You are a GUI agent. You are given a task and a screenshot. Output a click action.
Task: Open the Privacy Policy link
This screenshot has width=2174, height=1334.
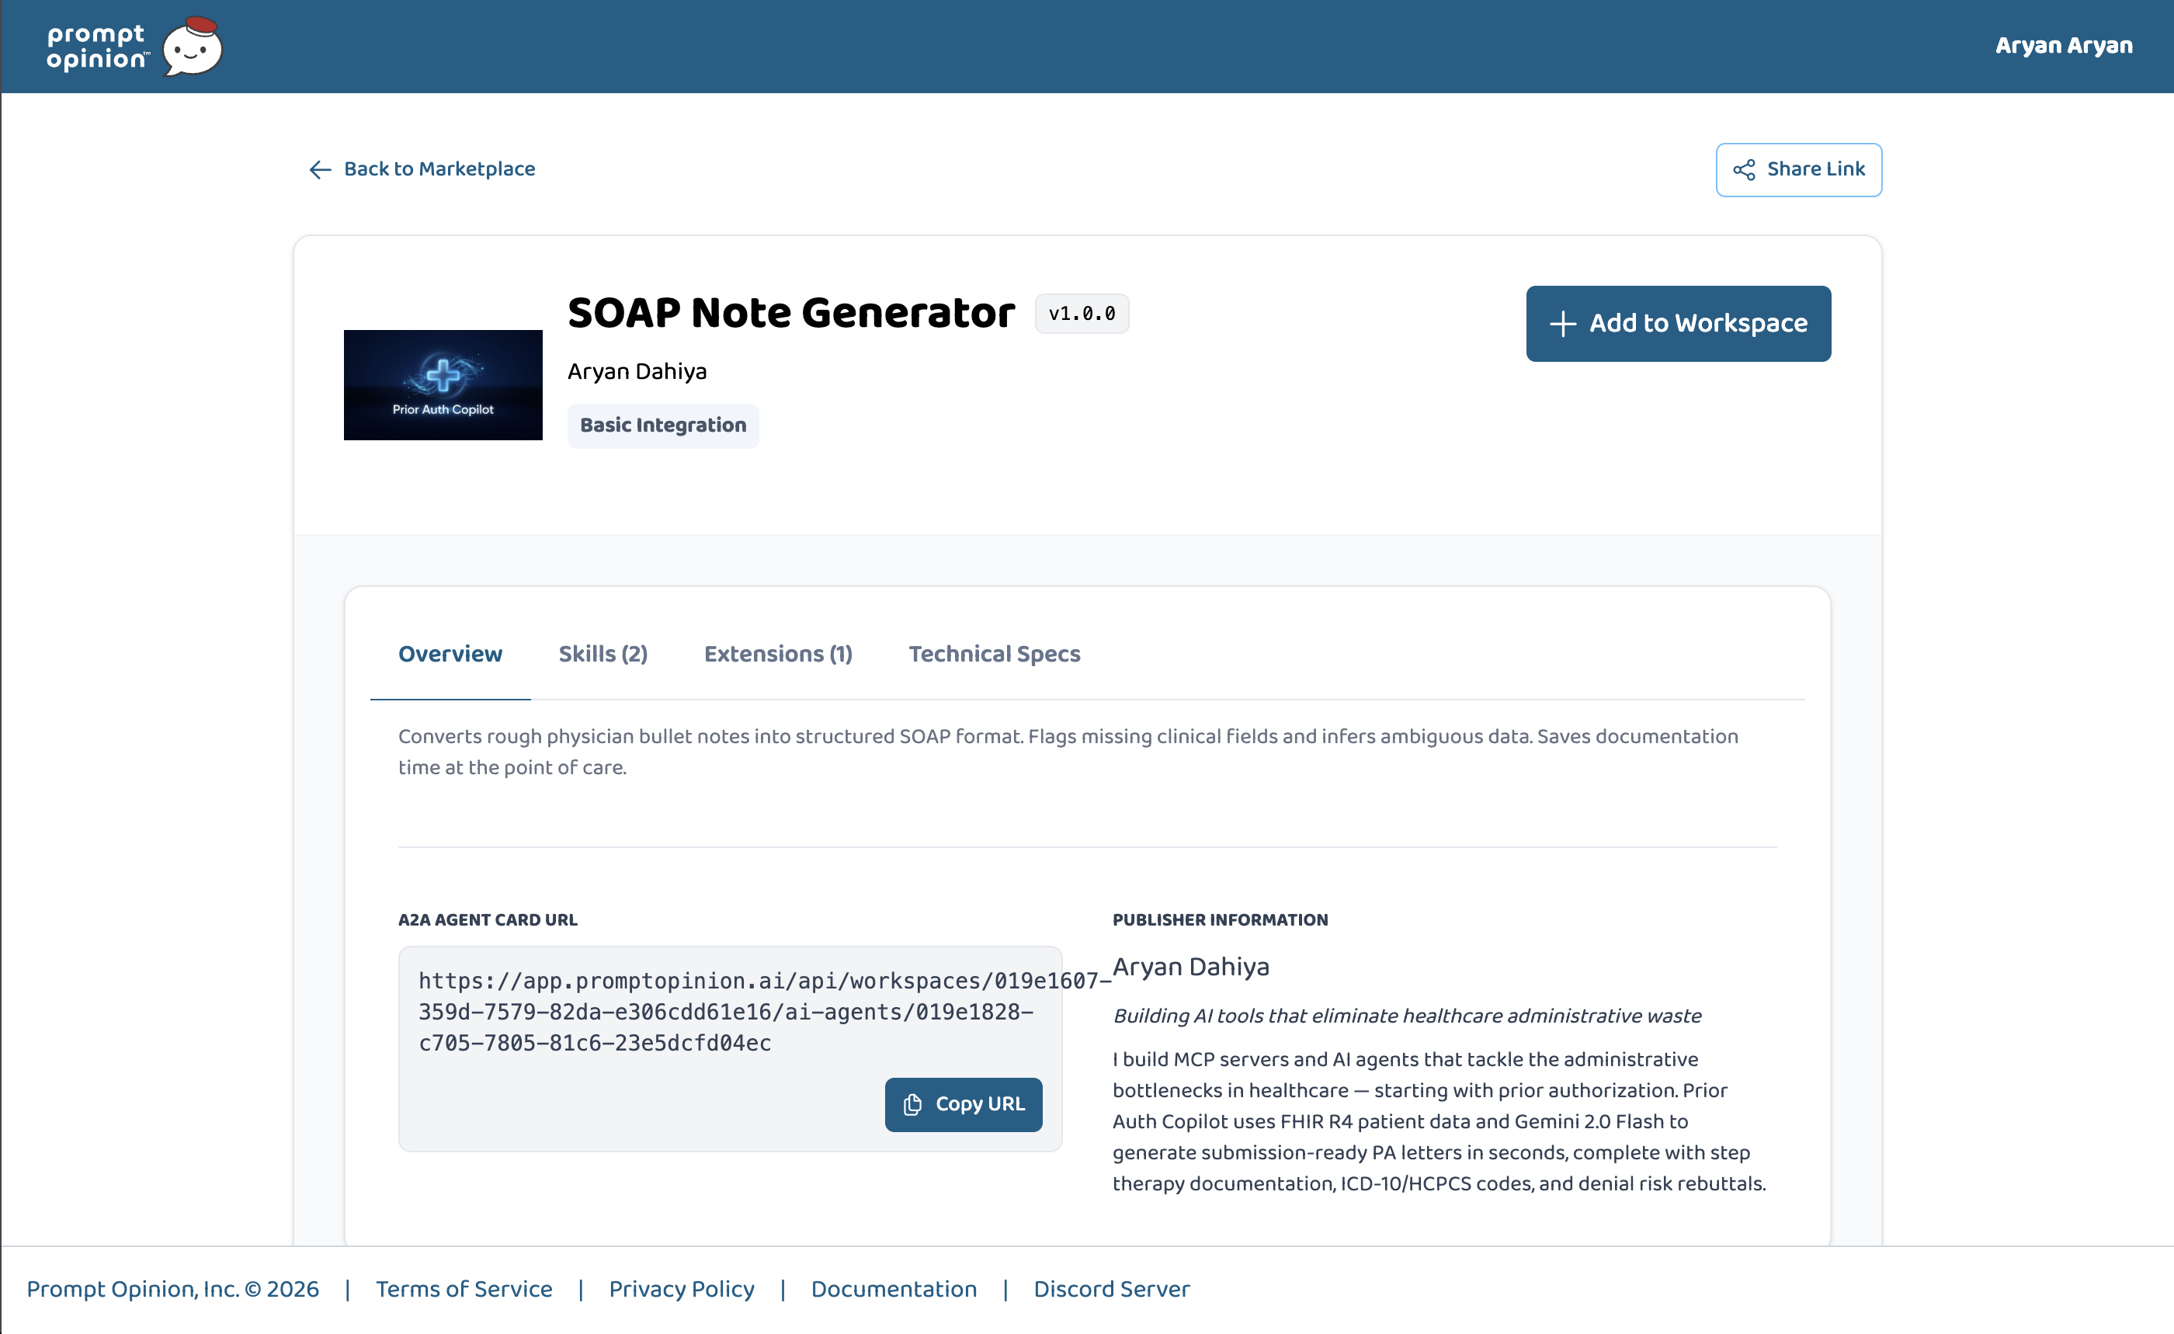[681, 1289]
